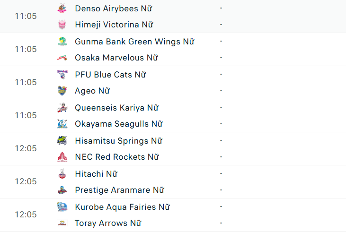Click the Queenseis Kariya team logo
Screen dimensions: 346x232
62,108
